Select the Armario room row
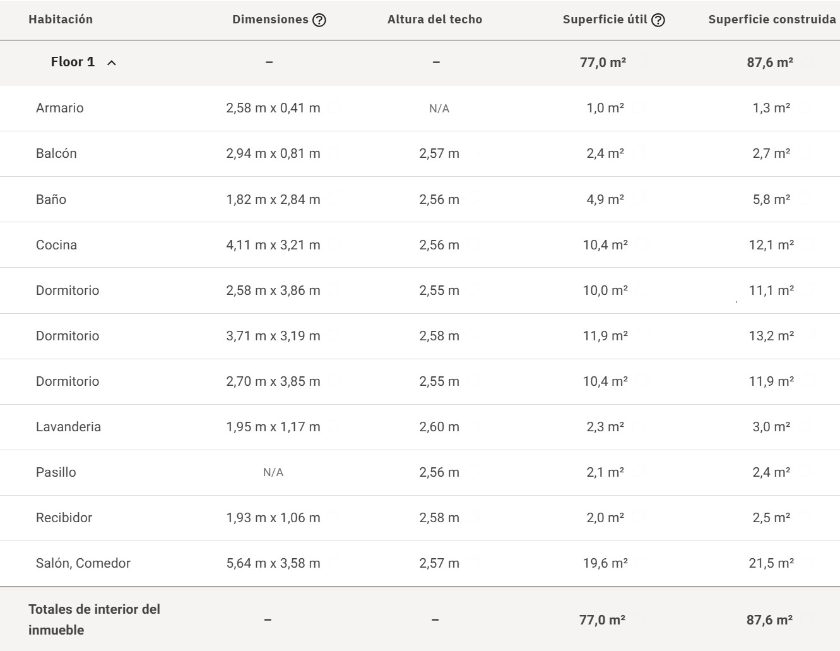Image resolution: width=840 pixels, height=651 pixels. click(60, 108)
